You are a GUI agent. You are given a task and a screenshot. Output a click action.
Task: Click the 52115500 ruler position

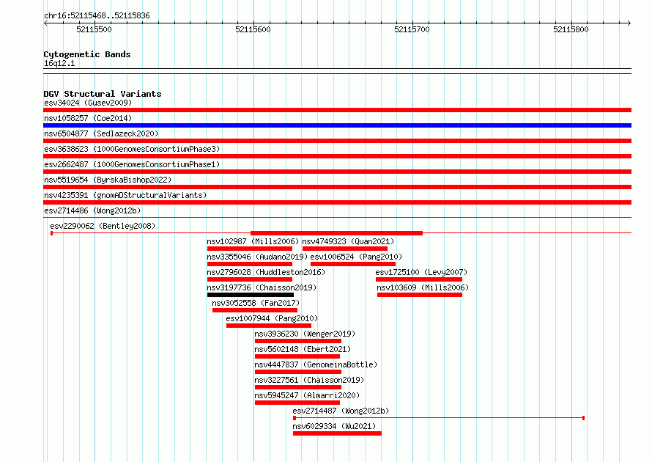94,29
